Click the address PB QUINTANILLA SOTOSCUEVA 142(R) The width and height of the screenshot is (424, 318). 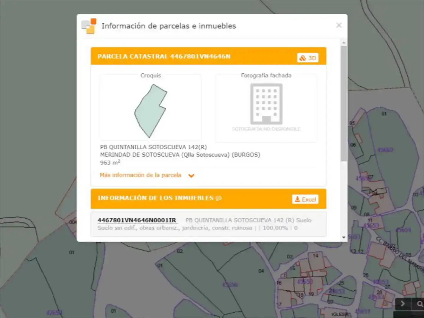pos(154,147)
